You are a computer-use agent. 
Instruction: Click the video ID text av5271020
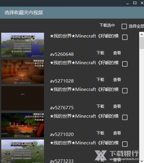click(x=62, y=134)
